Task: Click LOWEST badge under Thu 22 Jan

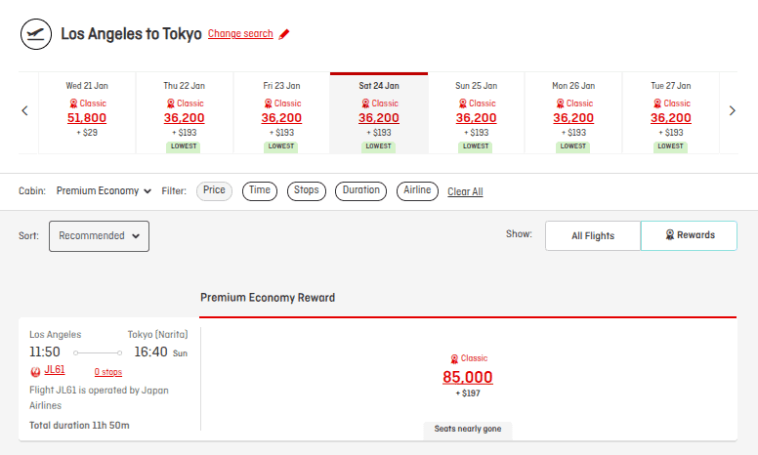Action: (x=184, y=146)
